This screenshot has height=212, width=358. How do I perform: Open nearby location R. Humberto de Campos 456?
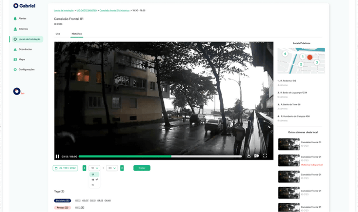click(295, 116)
